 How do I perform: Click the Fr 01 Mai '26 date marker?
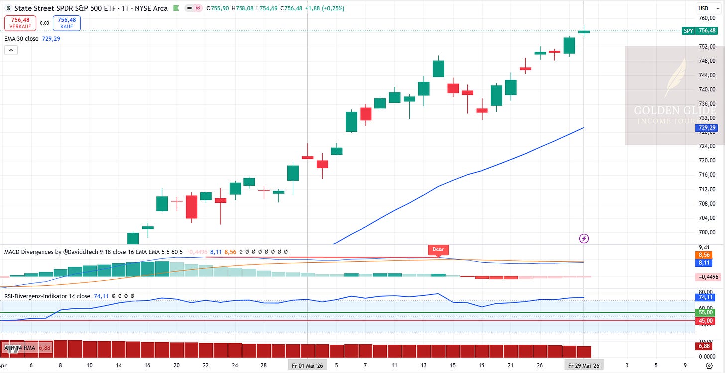point(308,366)
